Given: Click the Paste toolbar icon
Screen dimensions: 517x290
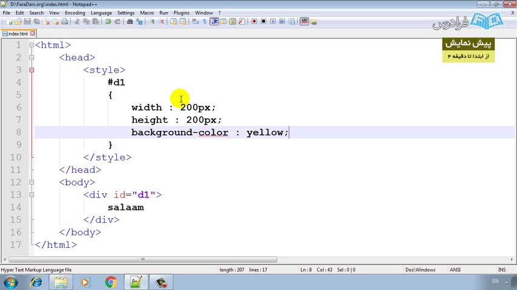Looking at the screenshot, I should click(96, 22).
